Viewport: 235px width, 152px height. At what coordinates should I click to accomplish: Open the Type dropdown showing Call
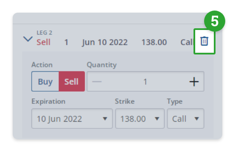pyautogui.click(x=185, y=119)
